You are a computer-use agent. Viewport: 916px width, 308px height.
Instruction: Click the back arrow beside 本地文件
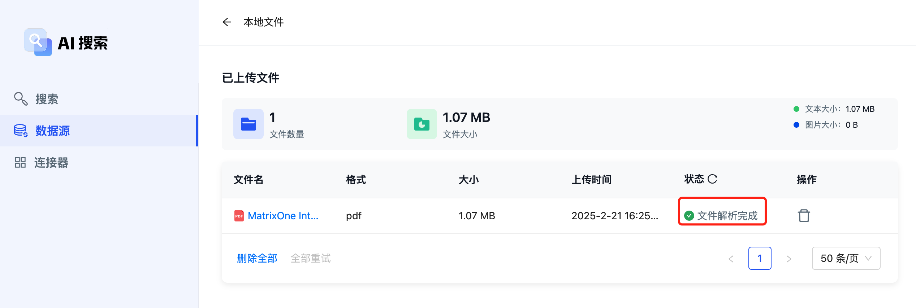226,22
